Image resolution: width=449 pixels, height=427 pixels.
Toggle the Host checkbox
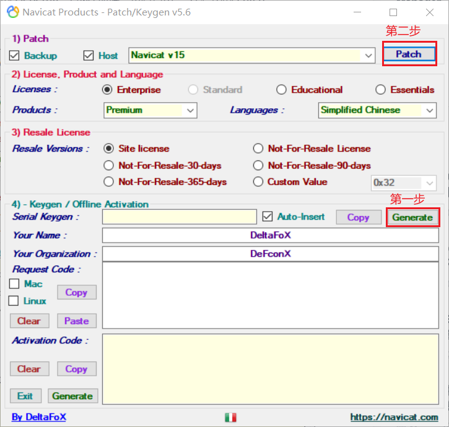(x=89, y=56)
